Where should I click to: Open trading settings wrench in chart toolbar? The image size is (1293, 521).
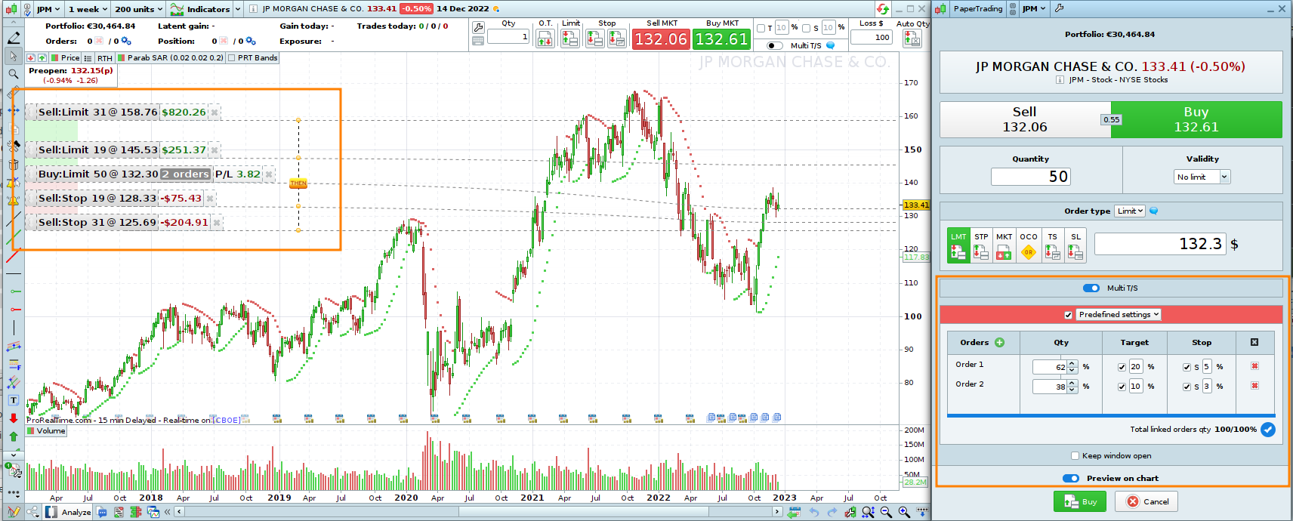[478, 28]
